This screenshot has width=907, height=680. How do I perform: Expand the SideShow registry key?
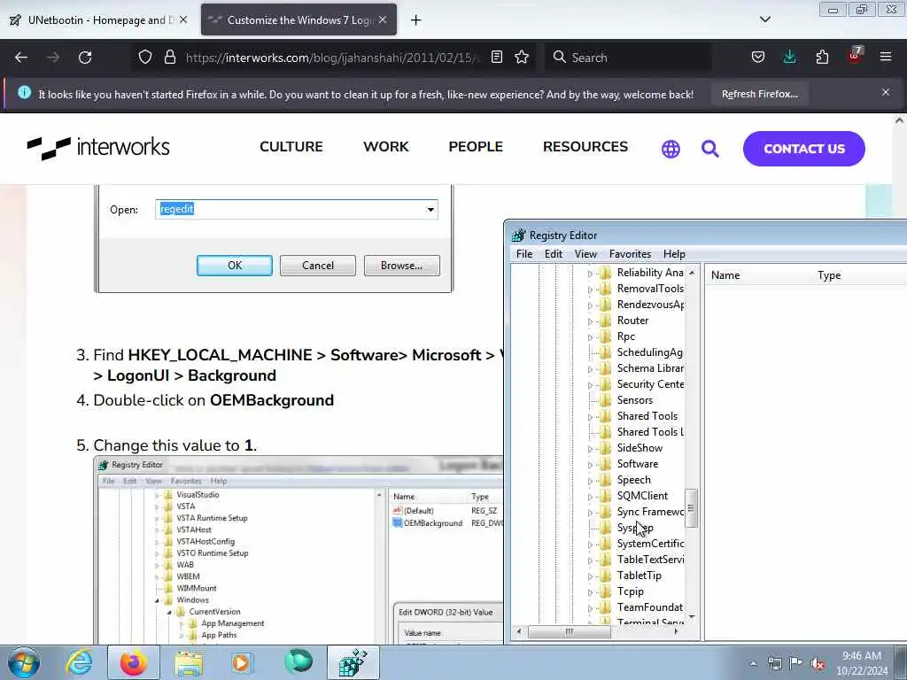pyautogui.click(x=590, y=449)
